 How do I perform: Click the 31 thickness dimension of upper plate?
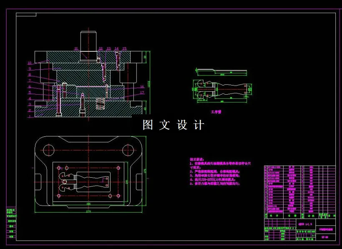pos(145,57)
